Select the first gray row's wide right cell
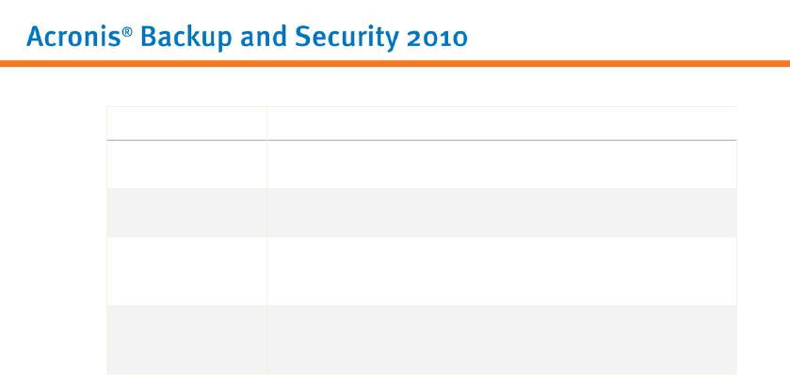 tap(502, 212)
